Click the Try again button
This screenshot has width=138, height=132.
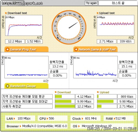point(91,3)
